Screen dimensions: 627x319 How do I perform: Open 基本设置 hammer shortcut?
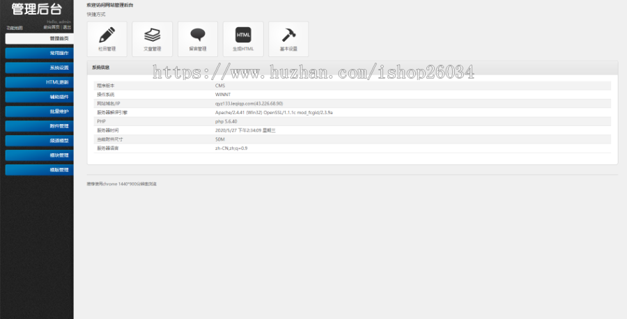point(288,39)
